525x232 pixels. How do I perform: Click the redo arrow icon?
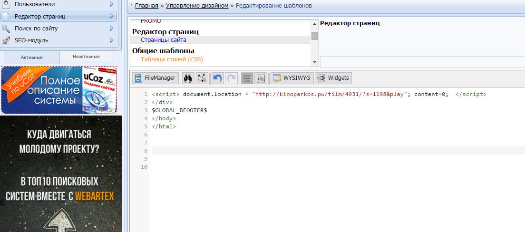point(231,78)
